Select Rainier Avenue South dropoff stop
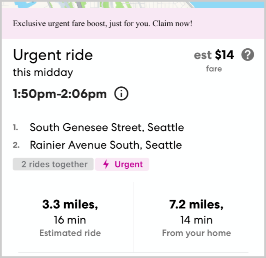 click(106, 145)
